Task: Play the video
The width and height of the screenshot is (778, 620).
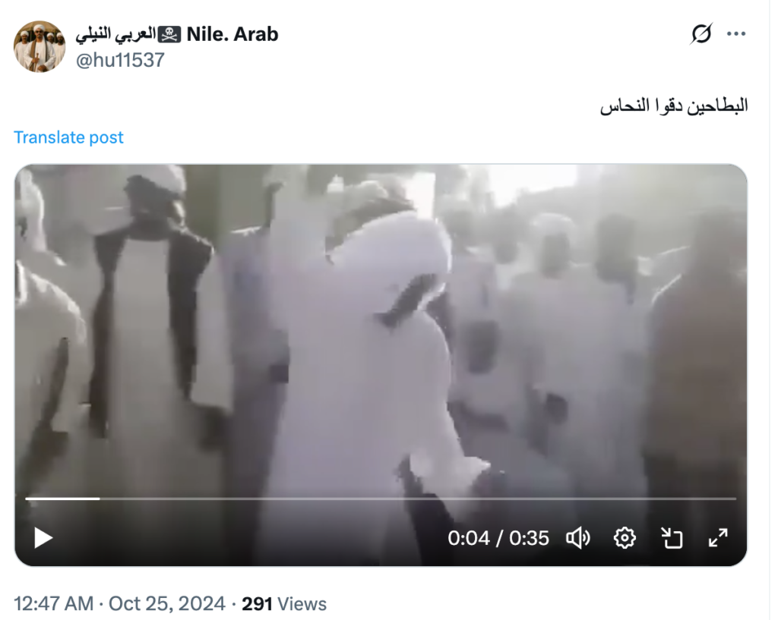Action: tap(43, 538)
